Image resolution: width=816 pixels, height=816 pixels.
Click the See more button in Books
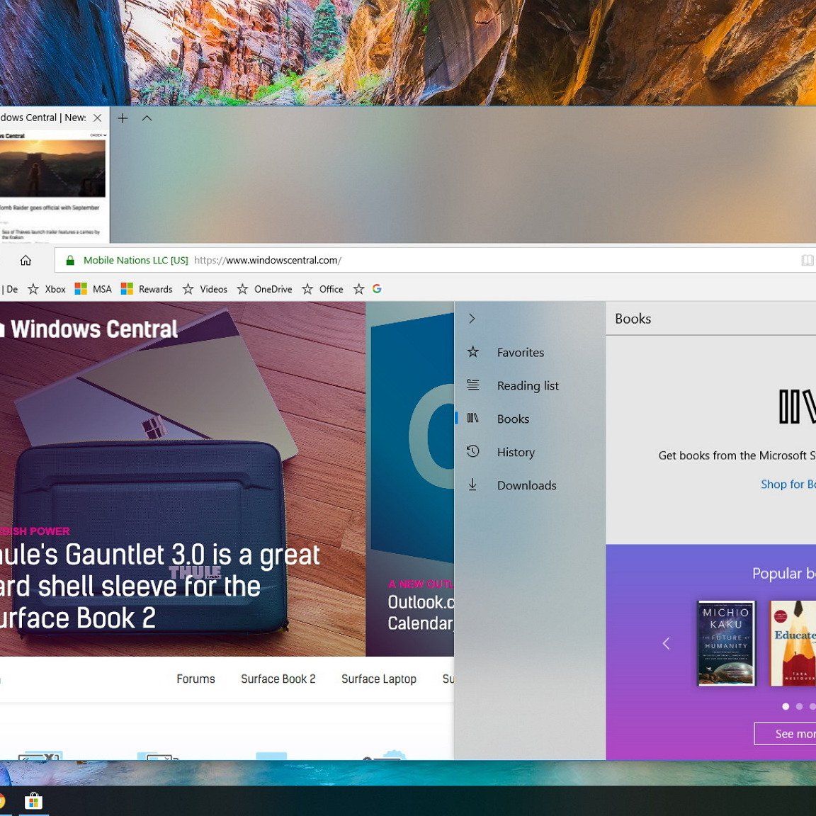click(x=785, y=734)
